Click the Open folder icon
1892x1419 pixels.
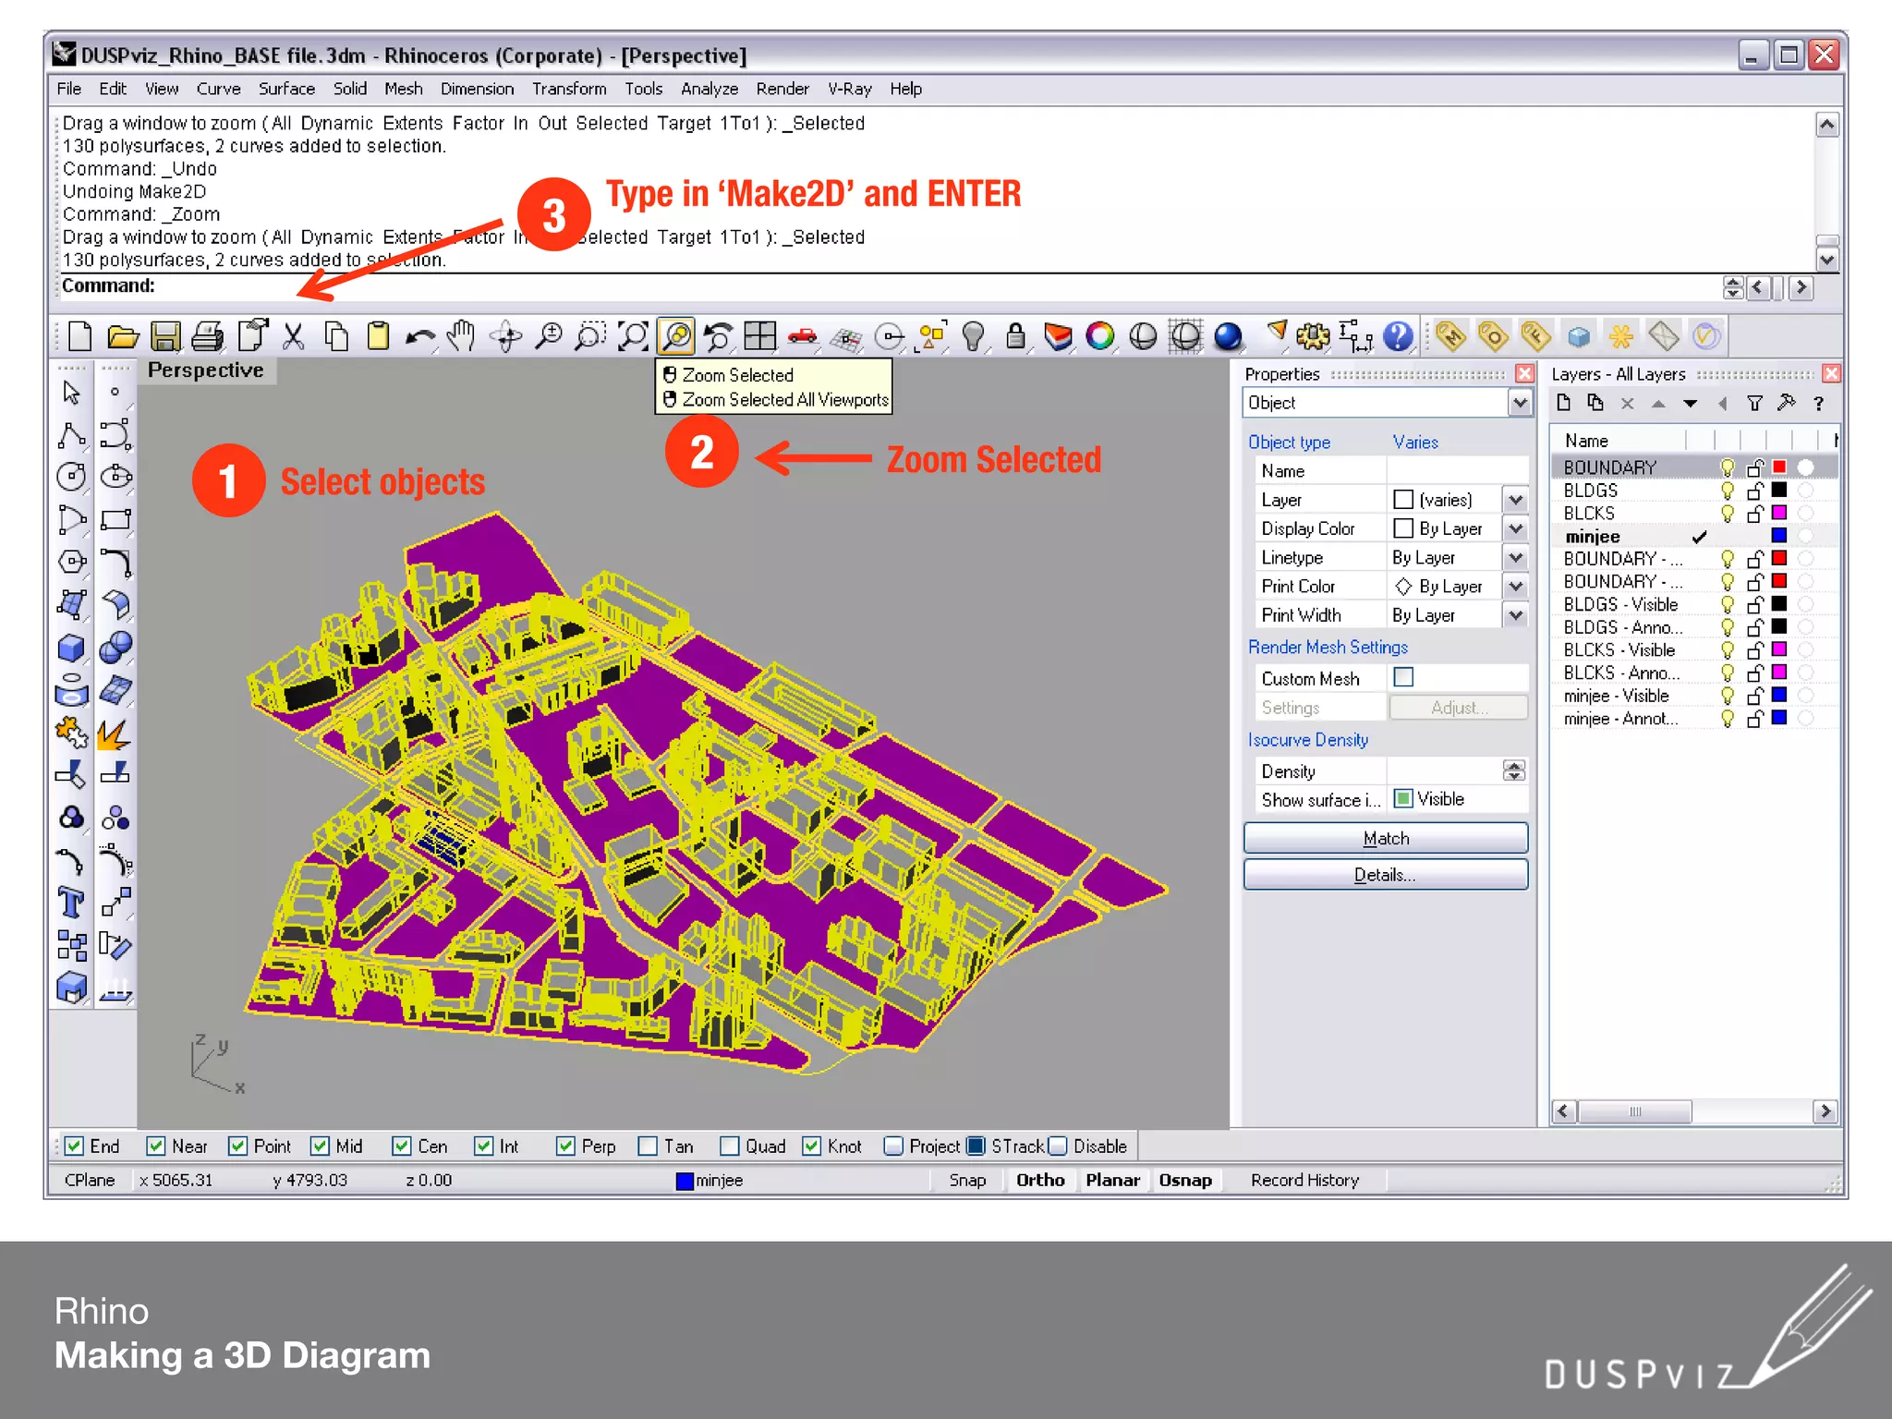[123, 336]
